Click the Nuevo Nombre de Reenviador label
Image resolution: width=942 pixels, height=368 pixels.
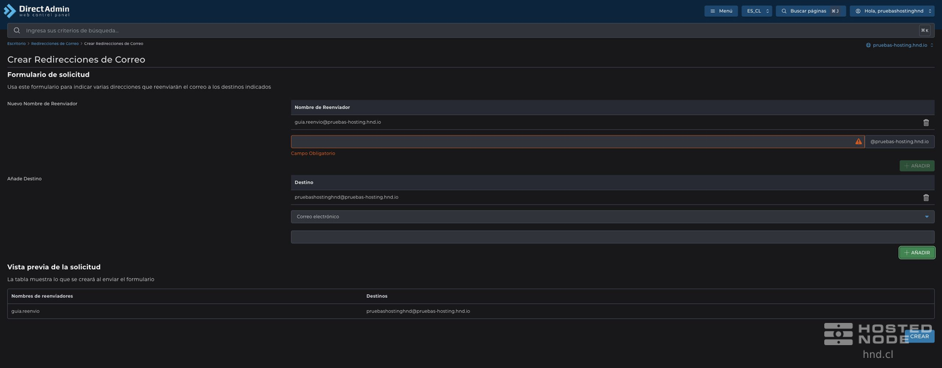coord(42,104)
